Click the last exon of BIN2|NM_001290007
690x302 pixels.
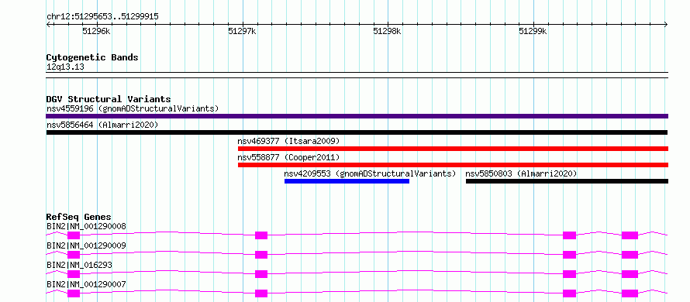(x=630, y=293)
